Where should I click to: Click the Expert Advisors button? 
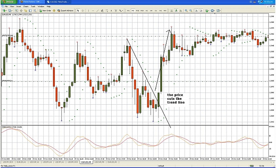click(65, 11)
